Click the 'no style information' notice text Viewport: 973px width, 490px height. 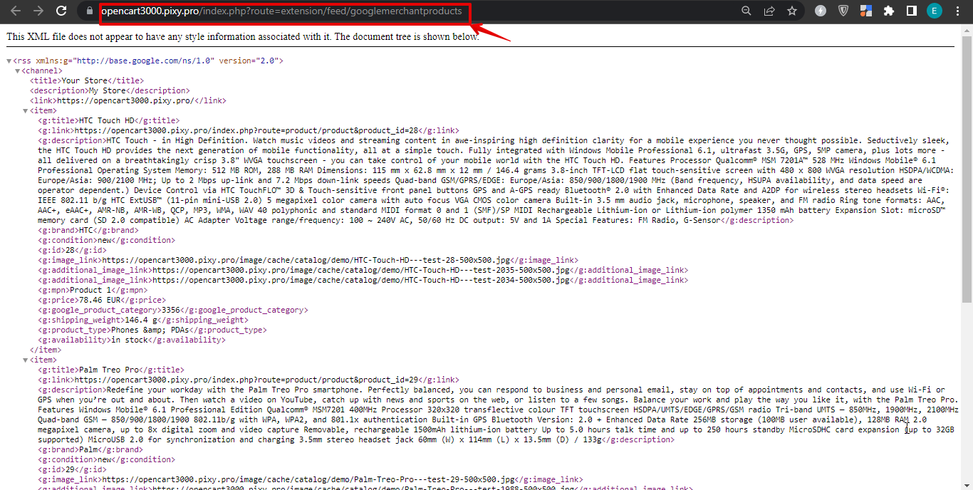pos(243,36)
